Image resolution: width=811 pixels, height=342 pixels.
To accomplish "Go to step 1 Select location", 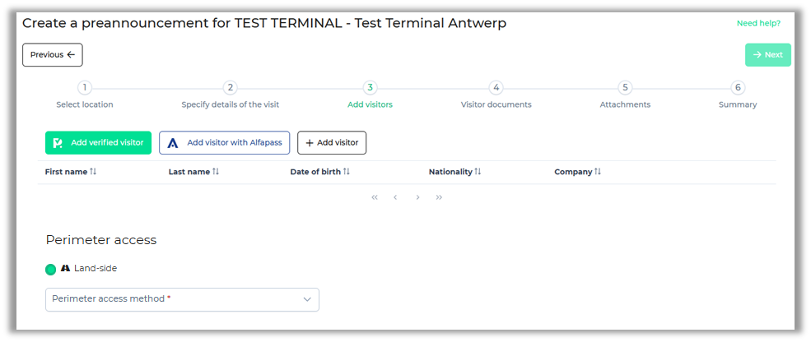I will 85,88.
